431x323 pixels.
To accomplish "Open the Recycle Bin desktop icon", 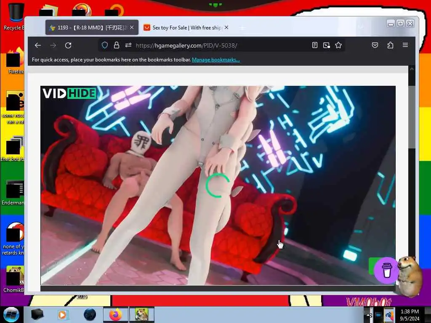I will 14,16.
